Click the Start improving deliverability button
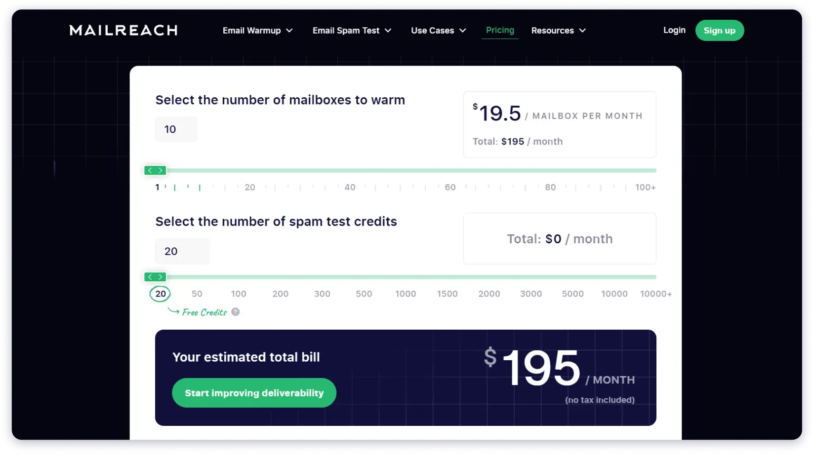The image size is (814, 454). pos(254,393)
